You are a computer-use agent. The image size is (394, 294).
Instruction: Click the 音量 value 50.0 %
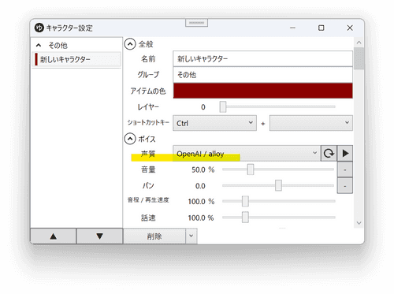click(203, 169)
